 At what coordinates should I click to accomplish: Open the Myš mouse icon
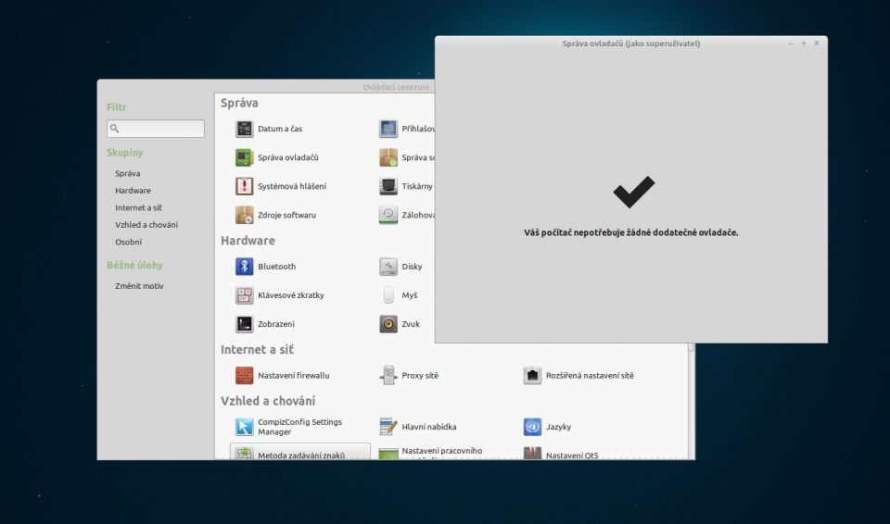388,295
